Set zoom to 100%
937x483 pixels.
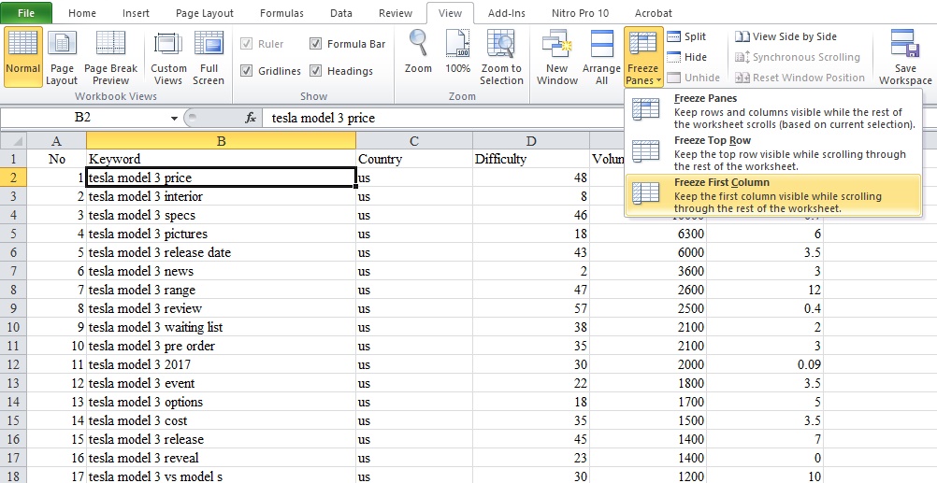pos(457,52)
